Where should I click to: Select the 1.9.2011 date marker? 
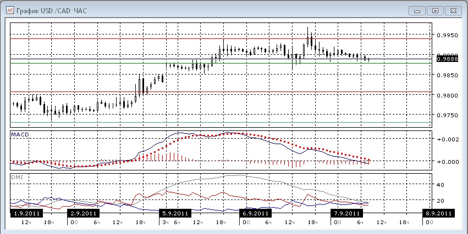tap(26, 213)
